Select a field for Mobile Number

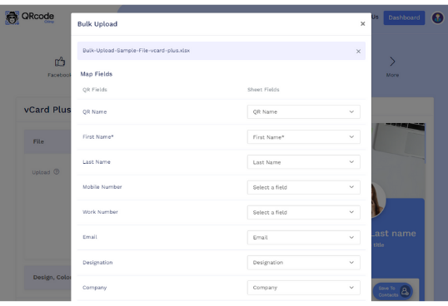(x=303, y=187)
